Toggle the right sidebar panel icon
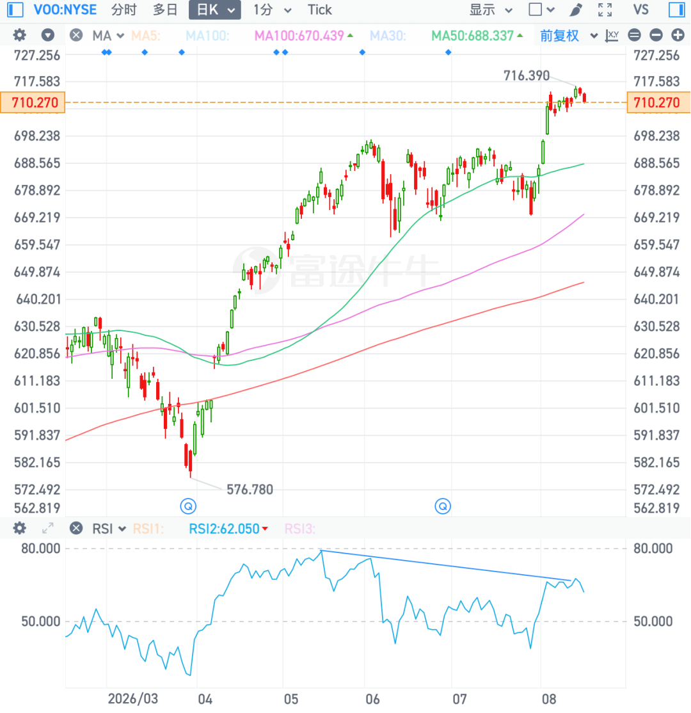Screen dimensions: 691x713 pyautogui.click(x=676, y=10)
